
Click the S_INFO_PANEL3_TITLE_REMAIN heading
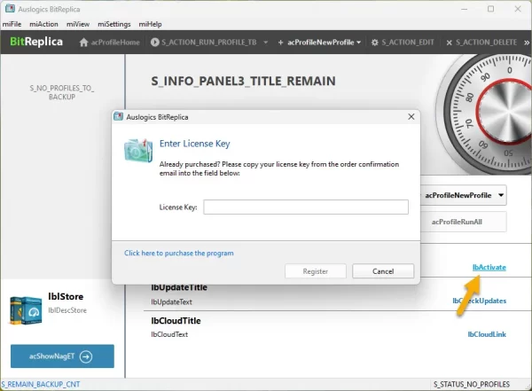[243, 81]
